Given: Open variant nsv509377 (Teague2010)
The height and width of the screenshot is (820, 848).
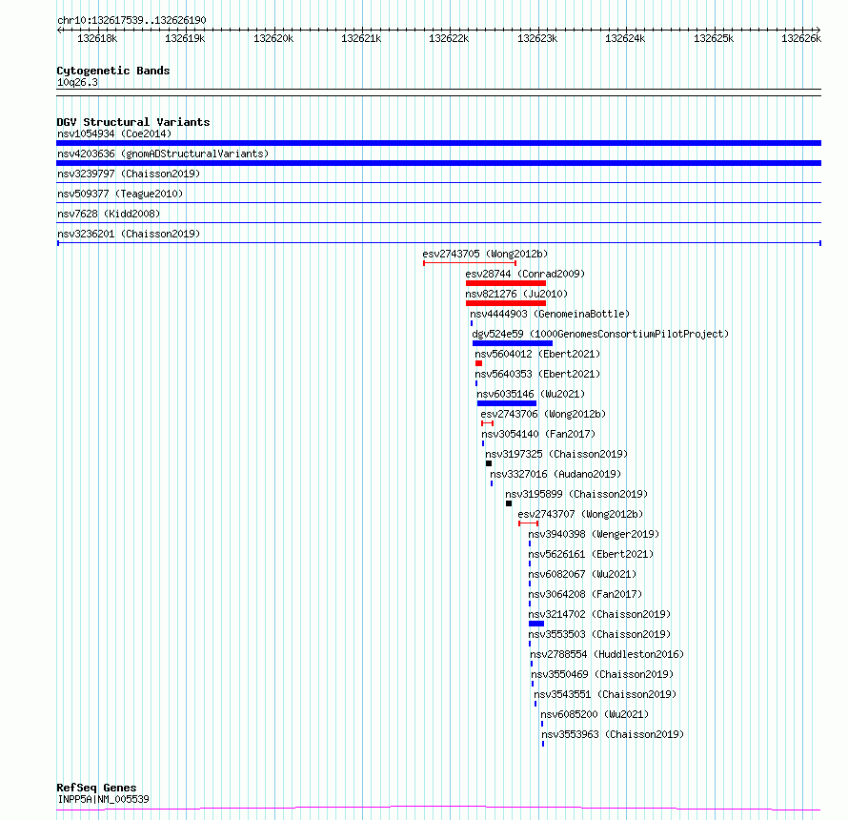Looking at the screenshot, I should (120, 194).
